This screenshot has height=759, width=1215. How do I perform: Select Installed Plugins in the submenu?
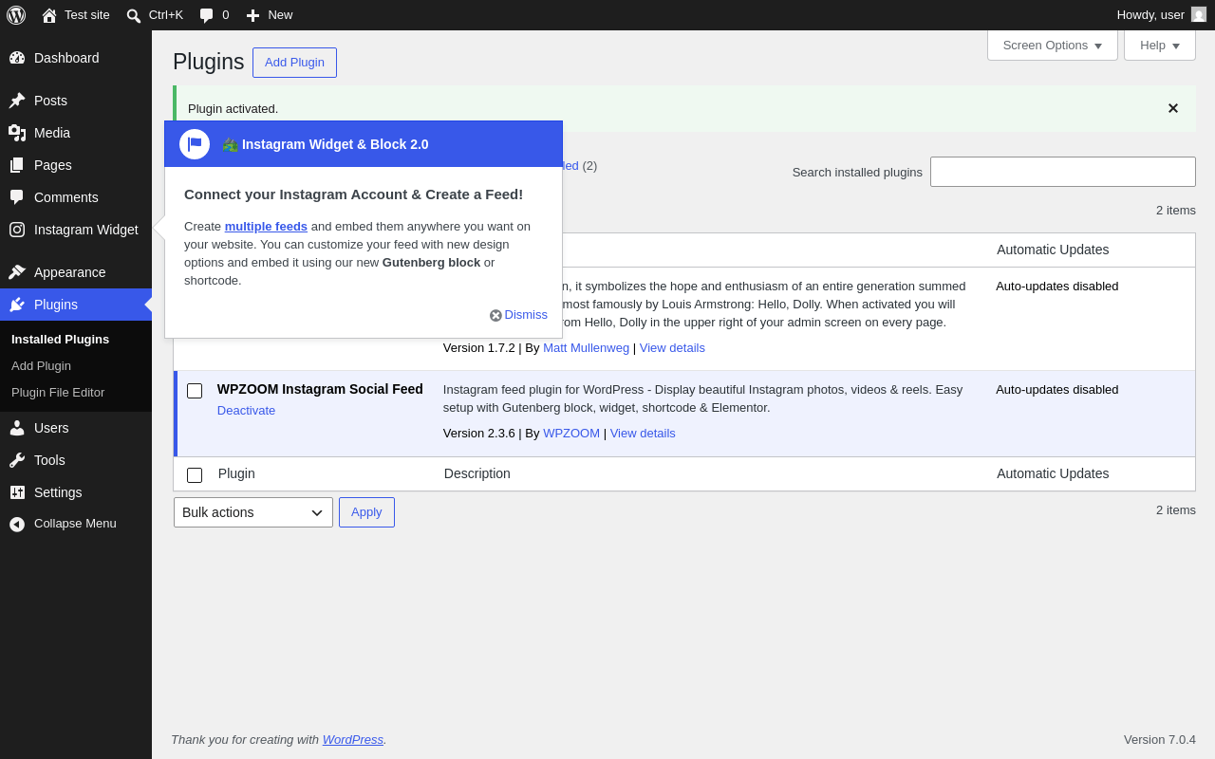click(x=60, y=339)
